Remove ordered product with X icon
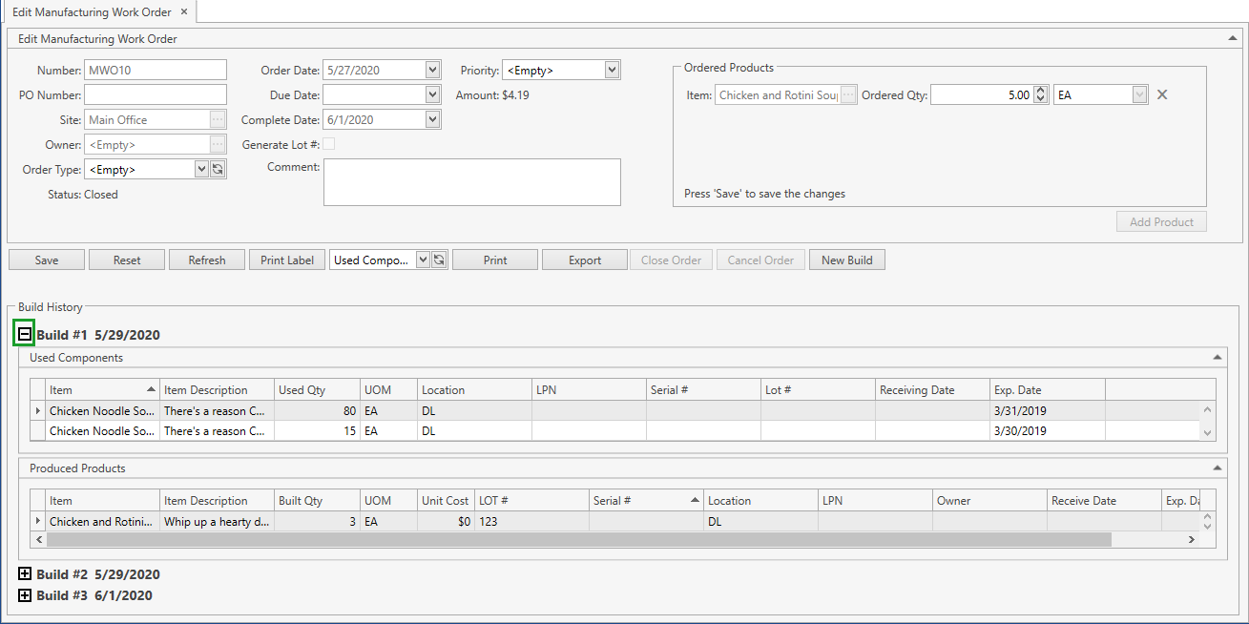Image resolution: width=1249 pixels, height=624 pixels. [1162, 94]
